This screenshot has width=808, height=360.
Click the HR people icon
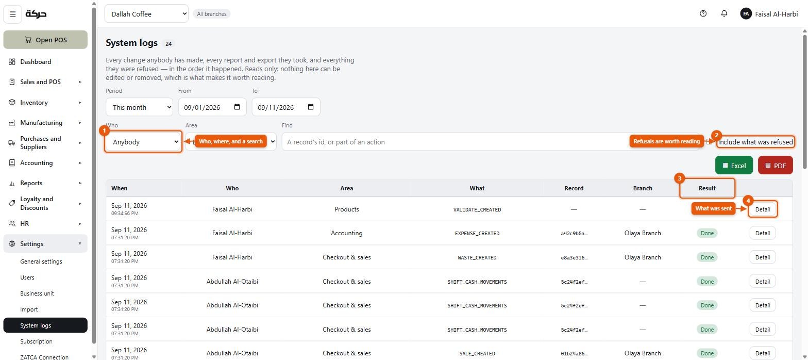coord(12,224)
